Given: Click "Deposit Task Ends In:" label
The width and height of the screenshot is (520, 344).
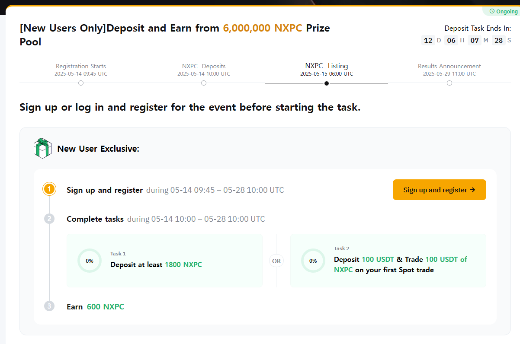Looking at the screenshot, I should pos(478,28).
